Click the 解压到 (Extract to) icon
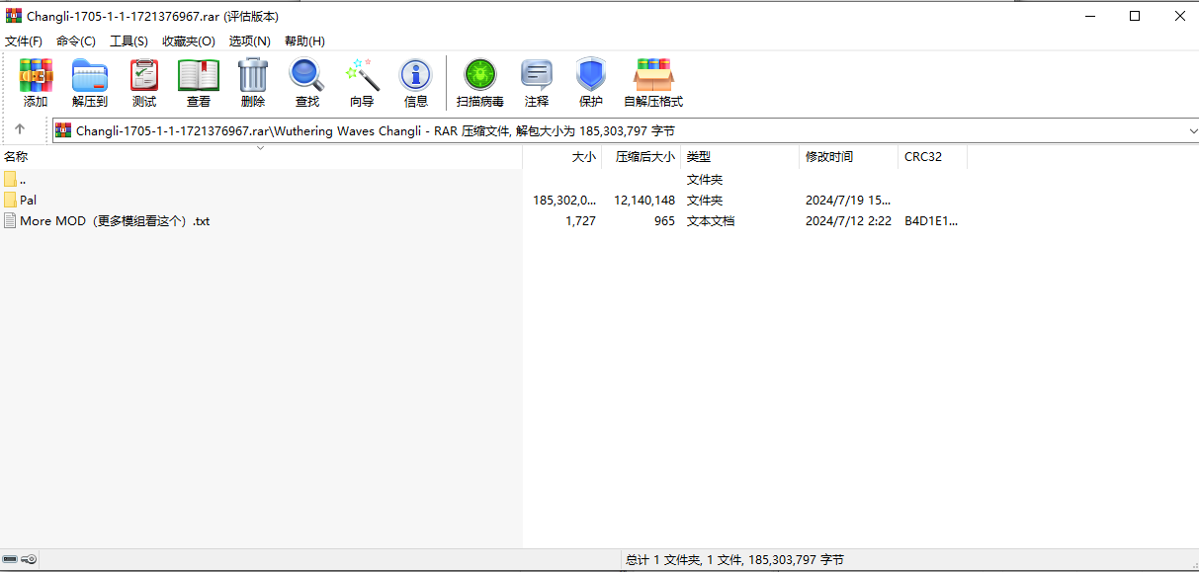1199x572 pixels. point(90,75)
